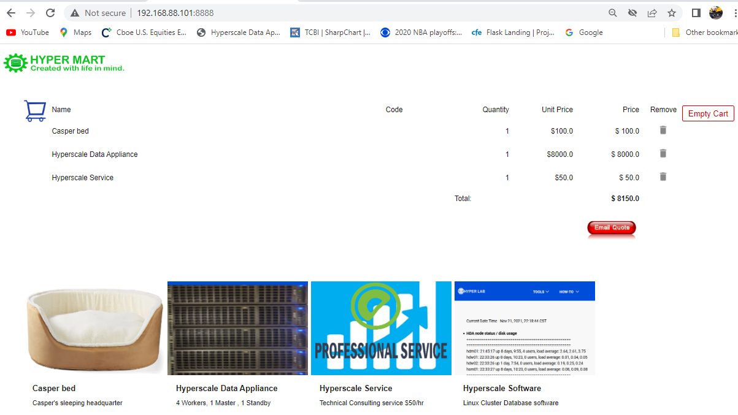
Task: Remove Casper bed using its trash icon
Action: pyautogui.click(x=663, y=130)
